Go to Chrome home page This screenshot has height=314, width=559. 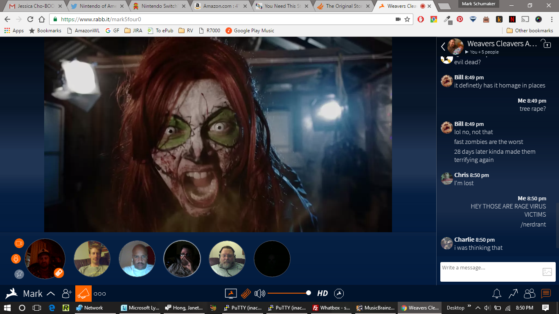point(42,19)
